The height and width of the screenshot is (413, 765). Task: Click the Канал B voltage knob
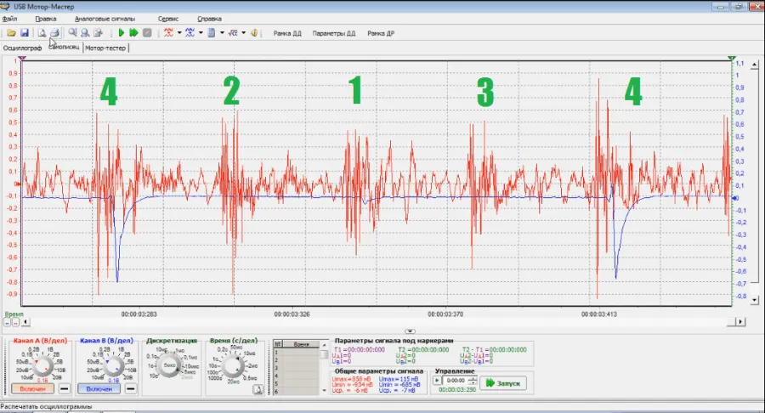(x=113, y=365)
